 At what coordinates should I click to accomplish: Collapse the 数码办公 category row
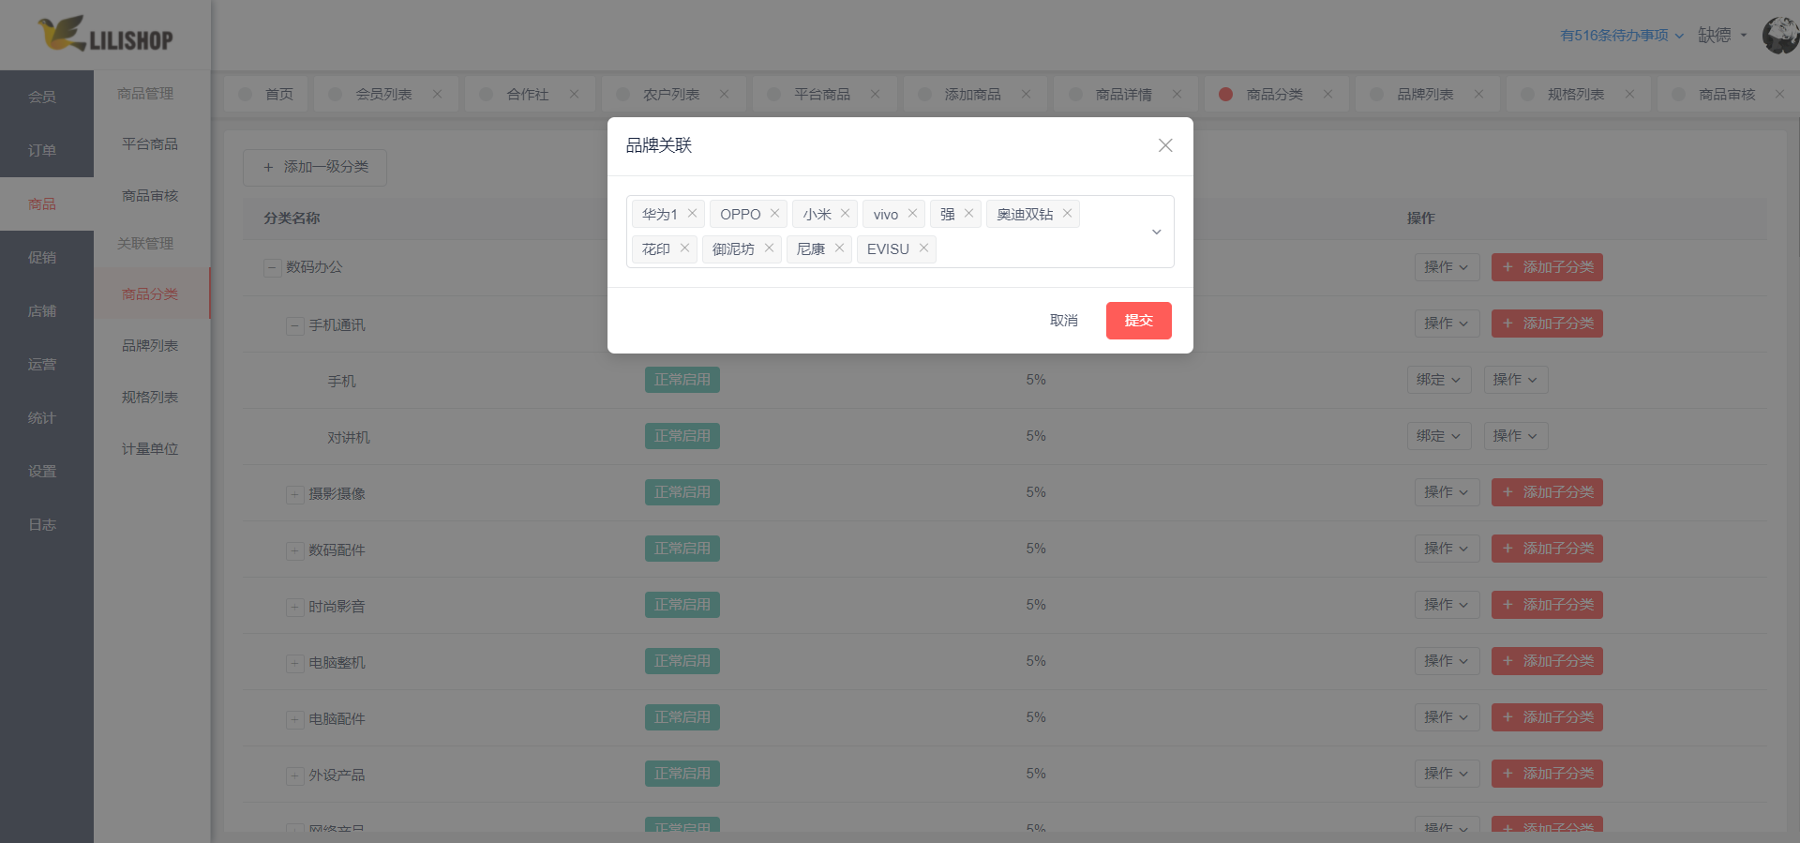pos(272,268)
